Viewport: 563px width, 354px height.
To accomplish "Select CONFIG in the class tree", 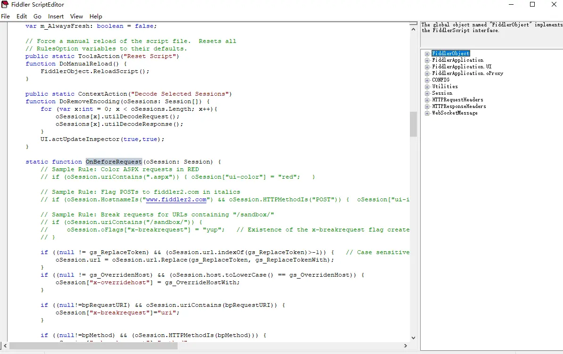I will 441,80.
